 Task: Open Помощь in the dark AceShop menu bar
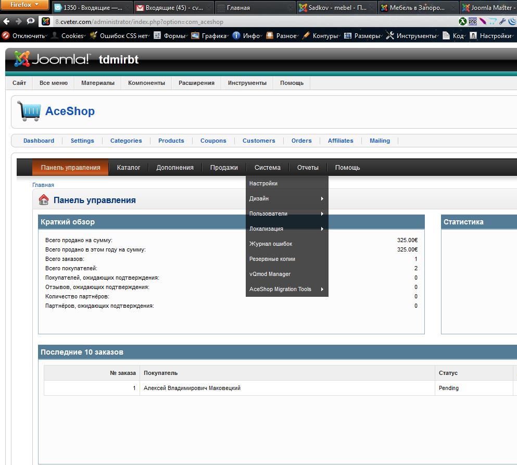pos(347,168)
